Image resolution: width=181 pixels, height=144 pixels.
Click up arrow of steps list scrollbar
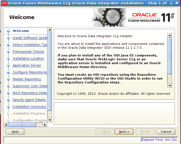pos(50,30)
